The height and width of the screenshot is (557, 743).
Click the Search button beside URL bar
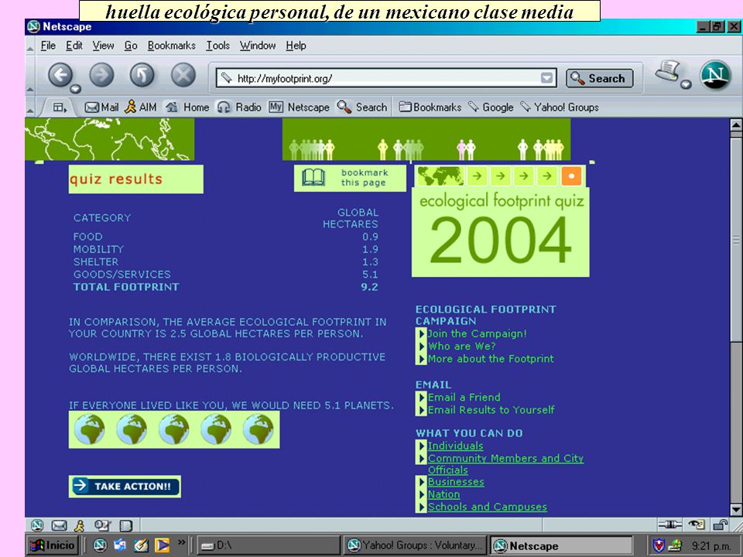pos(599,78)
